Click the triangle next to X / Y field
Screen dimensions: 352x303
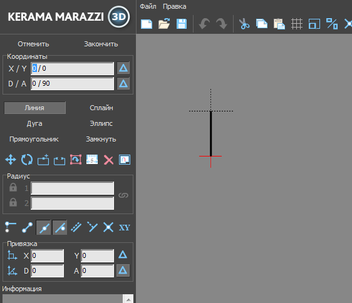click(x=123, y=68)
